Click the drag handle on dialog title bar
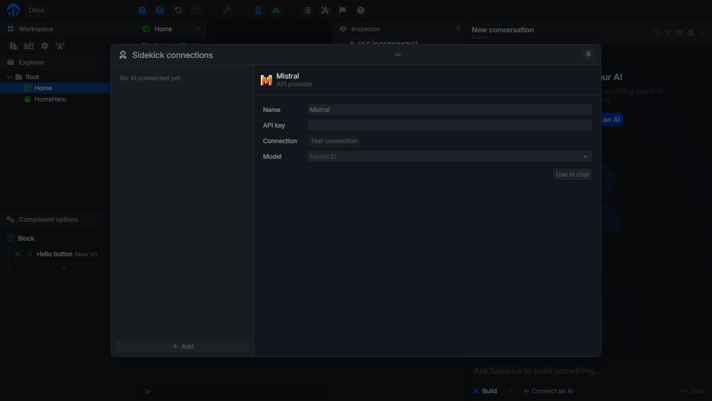The width and height of the screenshot is (712, 401). (x=398, y=55)
